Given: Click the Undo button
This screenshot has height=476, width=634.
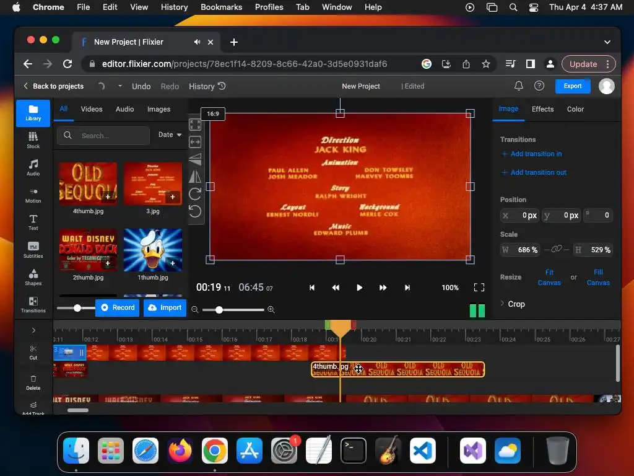Looking at the screenshot, I should pyautogui.click(x=141, y=86).
